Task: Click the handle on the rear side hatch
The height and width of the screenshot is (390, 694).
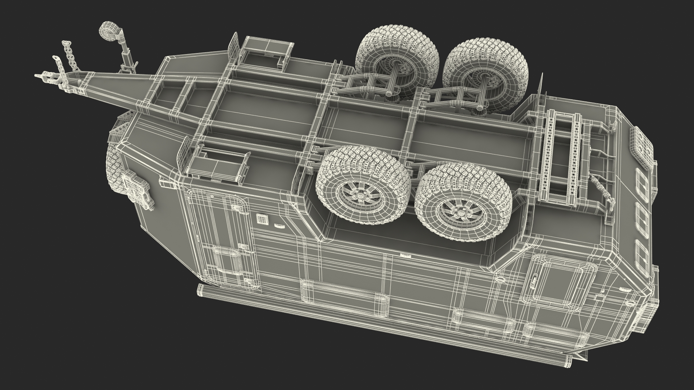Action: click(534, 281)
